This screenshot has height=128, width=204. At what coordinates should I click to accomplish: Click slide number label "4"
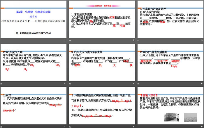(x=65, y=84)
